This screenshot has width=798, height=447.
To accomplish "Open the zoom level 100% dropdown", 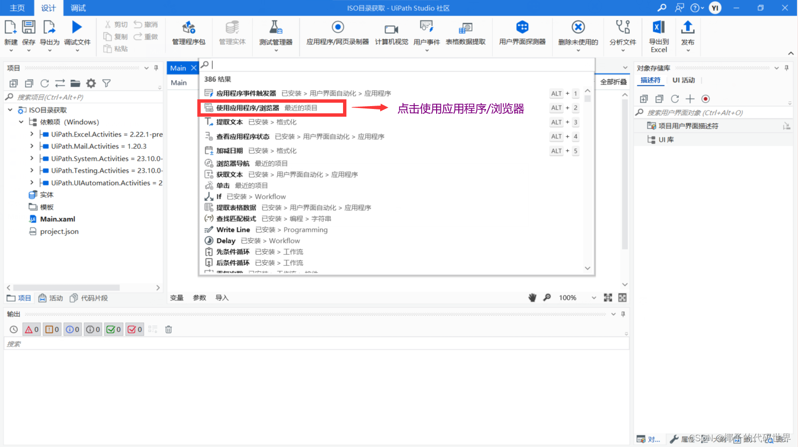I will tap(594, 298).
